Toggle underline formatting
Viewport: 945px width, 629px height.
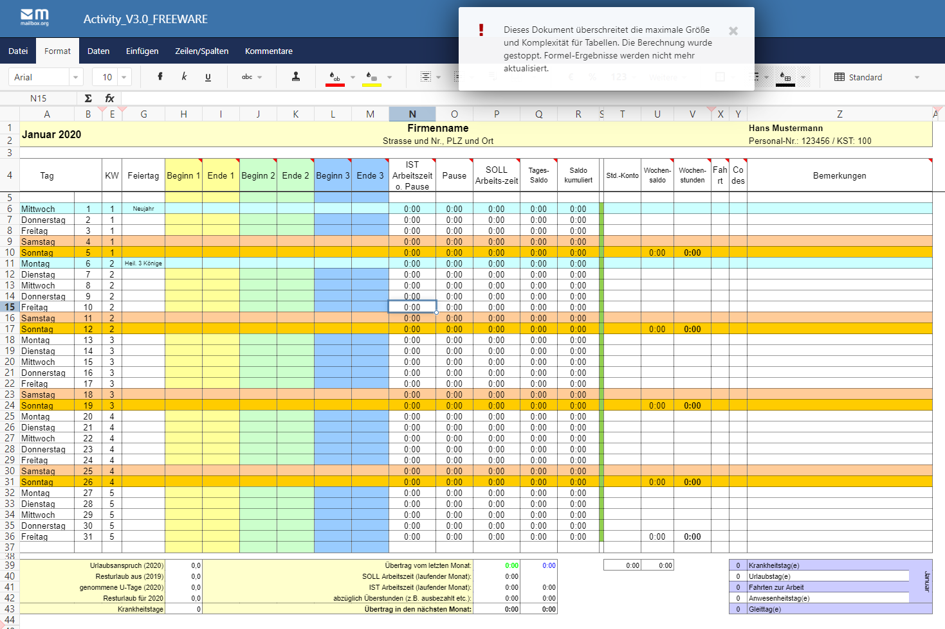[x=208, y=77]
